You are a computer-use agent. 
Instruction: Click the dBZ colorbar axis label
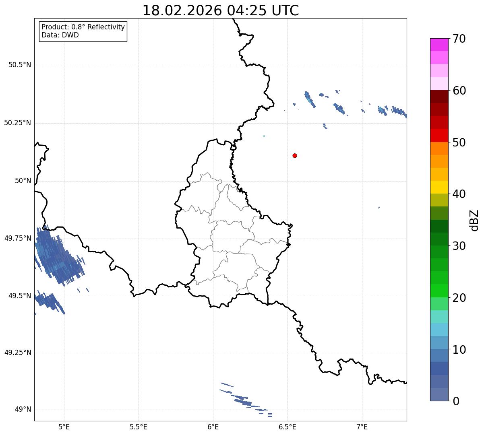point(474,220)
